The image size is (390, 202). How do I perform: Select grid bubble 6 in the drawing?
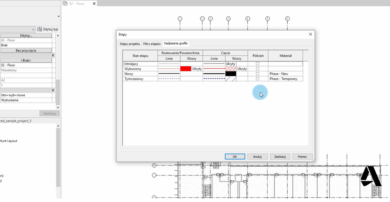287,19
